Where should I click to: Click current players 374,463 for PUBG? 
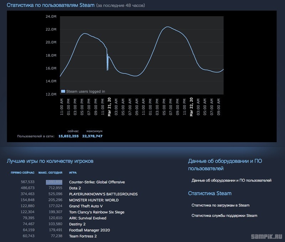tap(28, 194)
